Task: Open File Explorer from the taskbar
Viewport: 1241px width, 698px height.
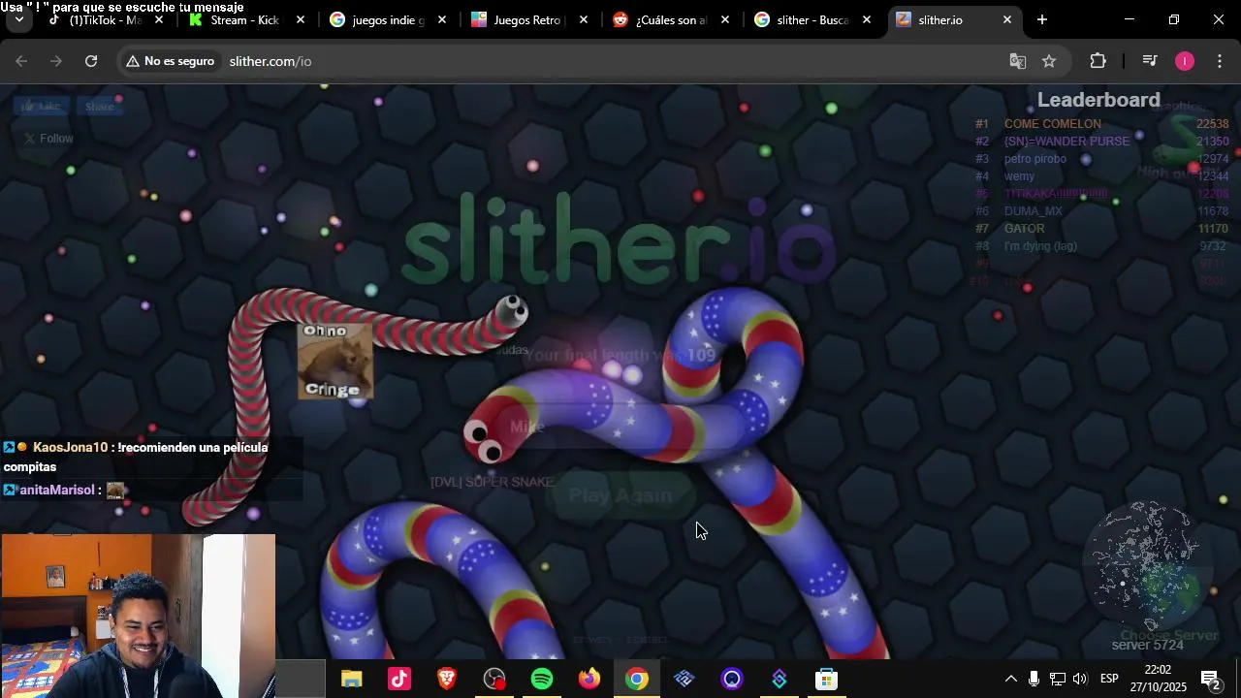Action: click(351, 679)
